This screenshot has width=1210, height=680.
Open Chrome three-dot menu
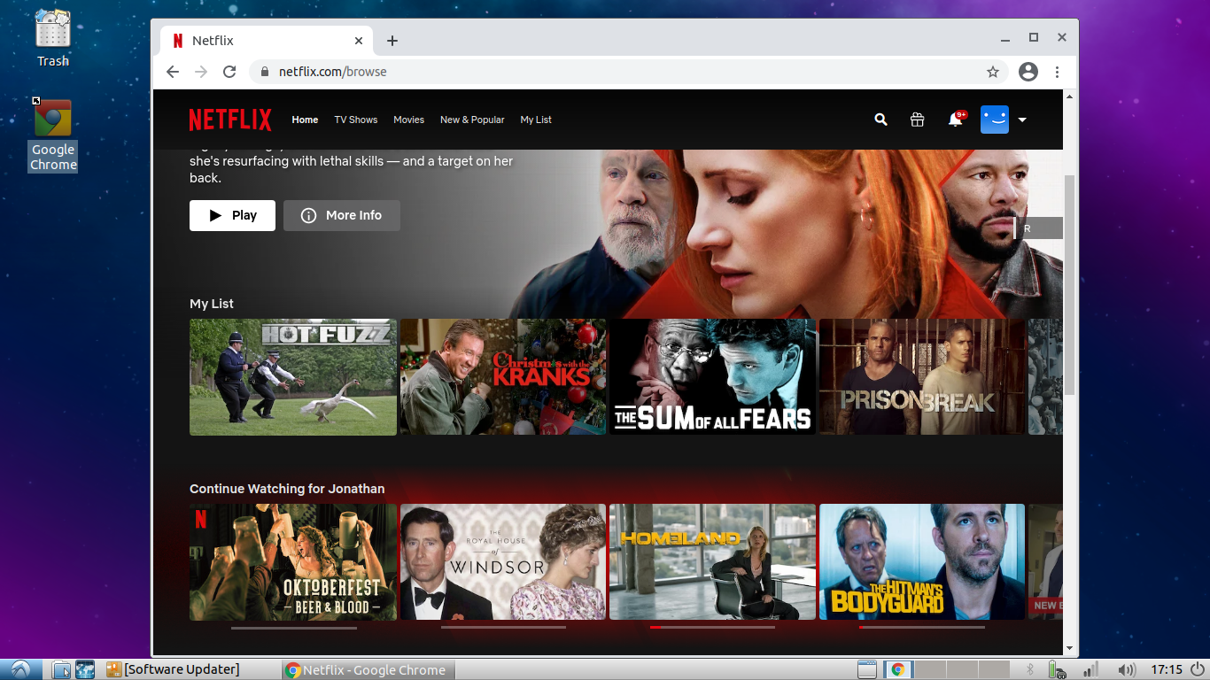[1058, 72]
